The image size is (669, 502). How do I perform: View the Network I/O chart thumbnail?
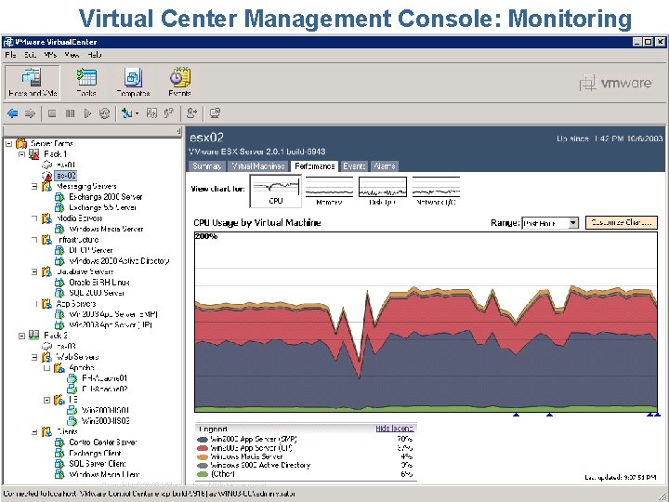coord(436,191)
